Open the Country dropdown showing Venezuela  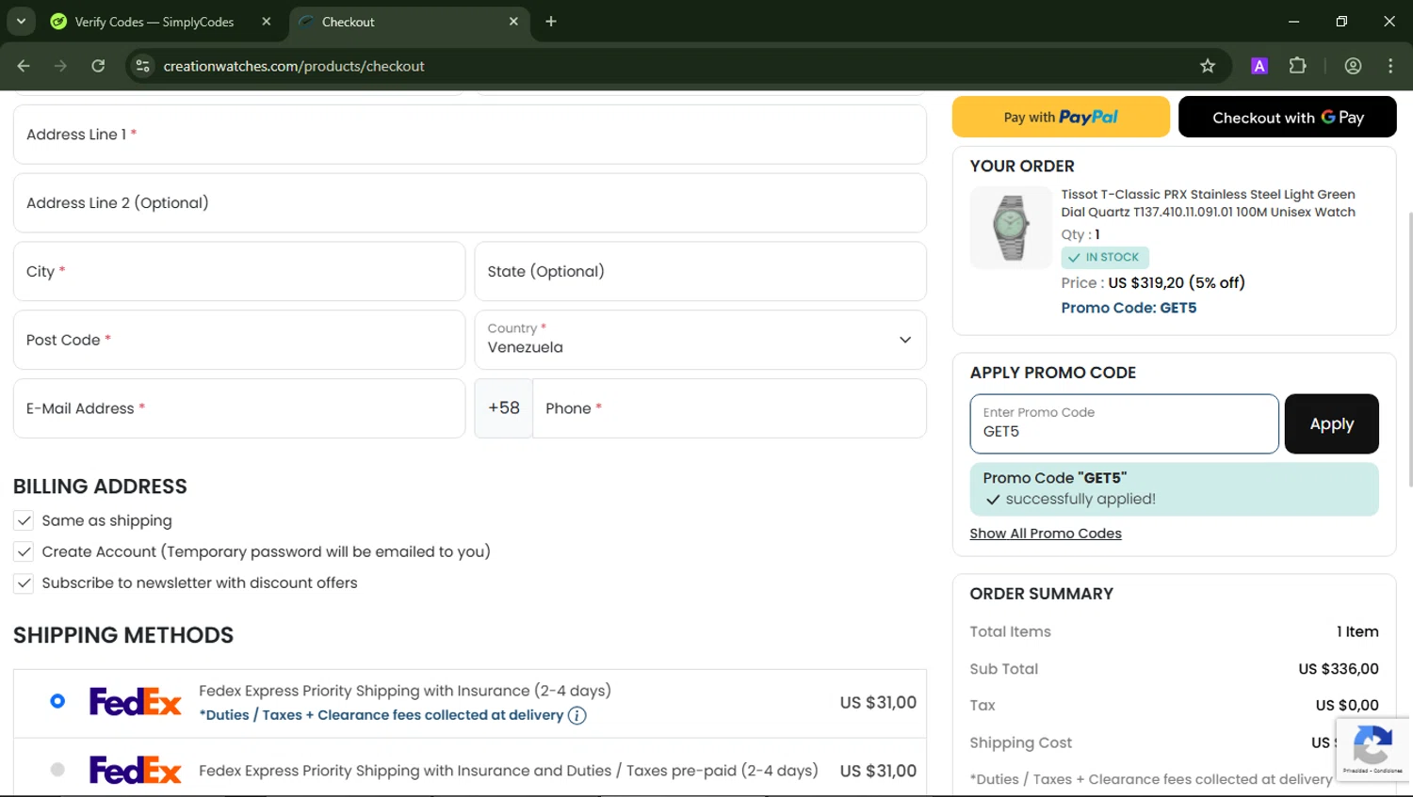coord(700,340)
